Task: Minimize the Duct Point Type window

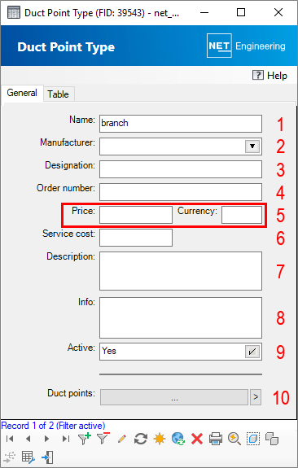Action: (x=204, y=12)
